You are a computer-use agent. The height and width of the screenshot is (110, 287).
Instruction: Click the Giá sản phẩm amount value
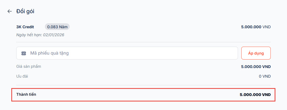(256, 67)
